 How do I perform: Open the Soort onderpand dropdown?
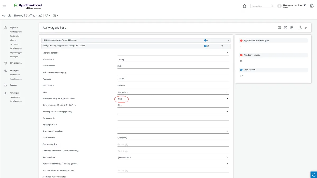[x=173, y=53]
